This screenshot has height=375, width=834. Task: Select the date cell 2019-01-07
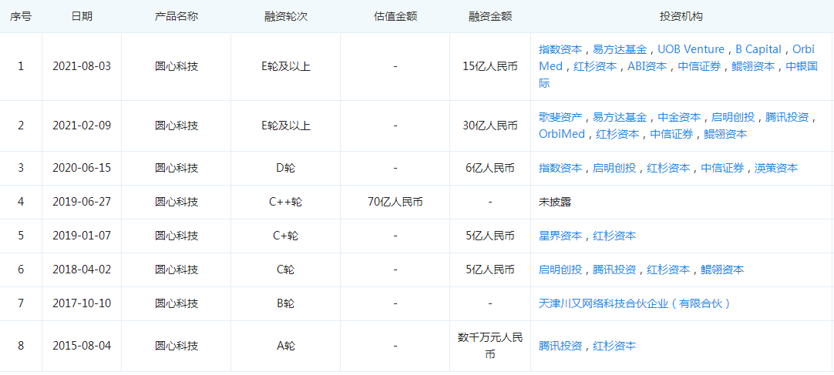82,236
